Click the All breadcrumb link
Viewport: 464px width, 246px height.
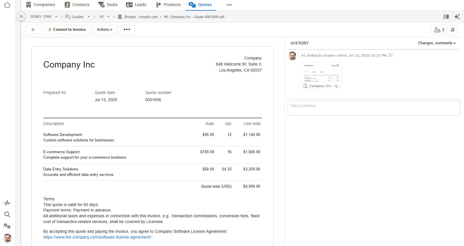(x=102, y=17)
